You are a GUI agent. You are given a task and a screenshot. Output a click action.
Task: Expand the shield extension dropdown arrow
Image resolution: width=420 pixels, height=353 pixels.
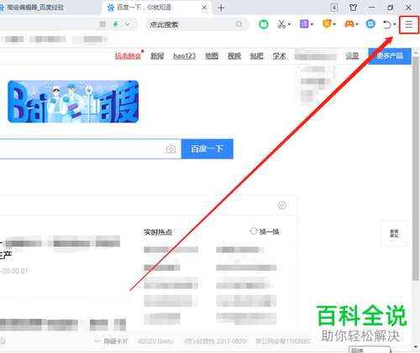[x=334, y=24]
